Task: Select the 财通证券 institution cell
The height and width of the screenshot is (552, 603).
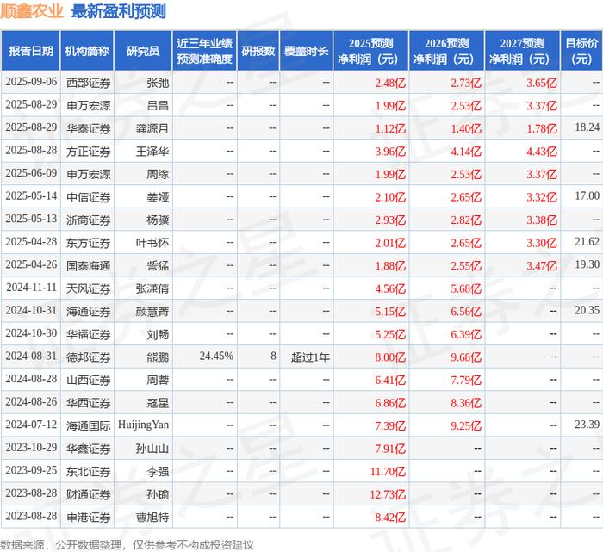Action: (89, 494)
